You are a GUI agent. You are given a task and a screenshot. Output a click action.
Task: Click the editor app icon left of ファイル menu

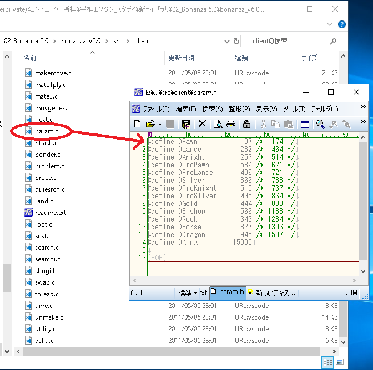pyautogui.click(x=136, y=109)
